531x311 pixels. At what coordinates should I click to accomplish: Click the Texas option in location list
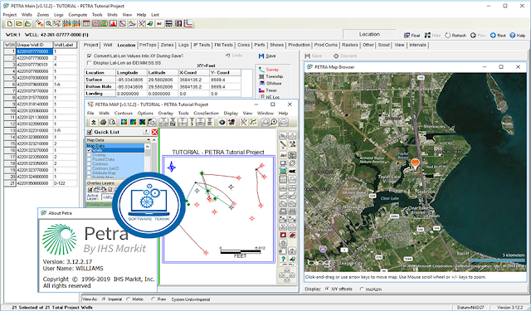(x=268, y=90)
